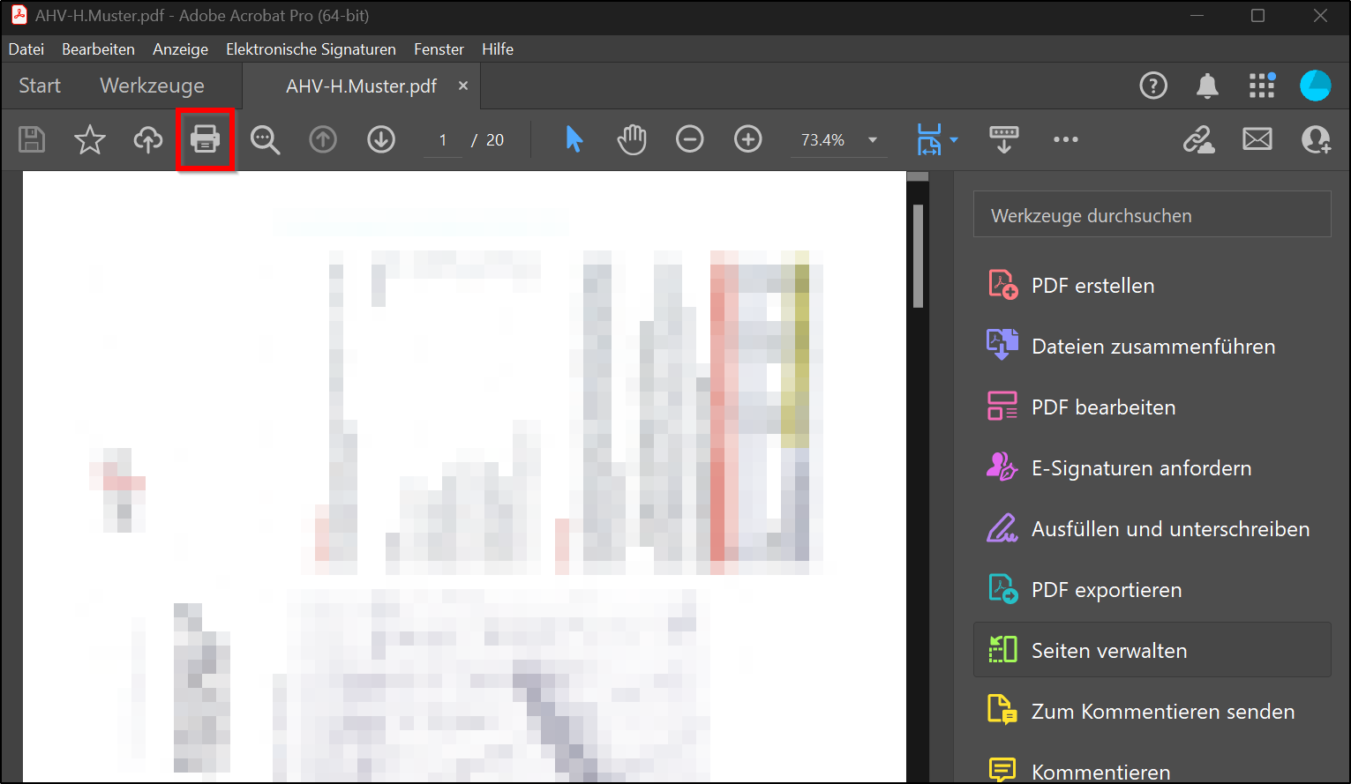Open the Bearbeiten menu
The image size is (1351, 784).
coord(98,49)
